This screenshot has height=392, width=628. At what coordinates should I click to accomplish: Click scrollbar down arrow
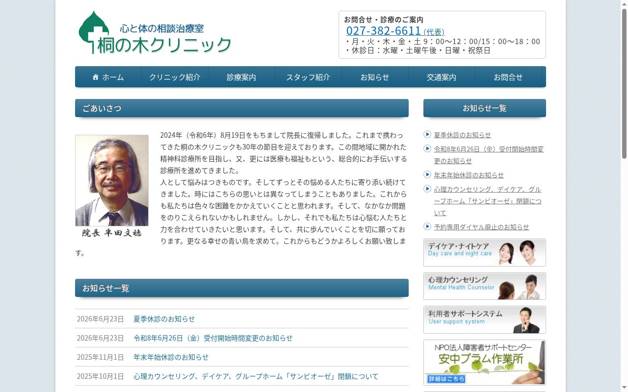(624, 388)
